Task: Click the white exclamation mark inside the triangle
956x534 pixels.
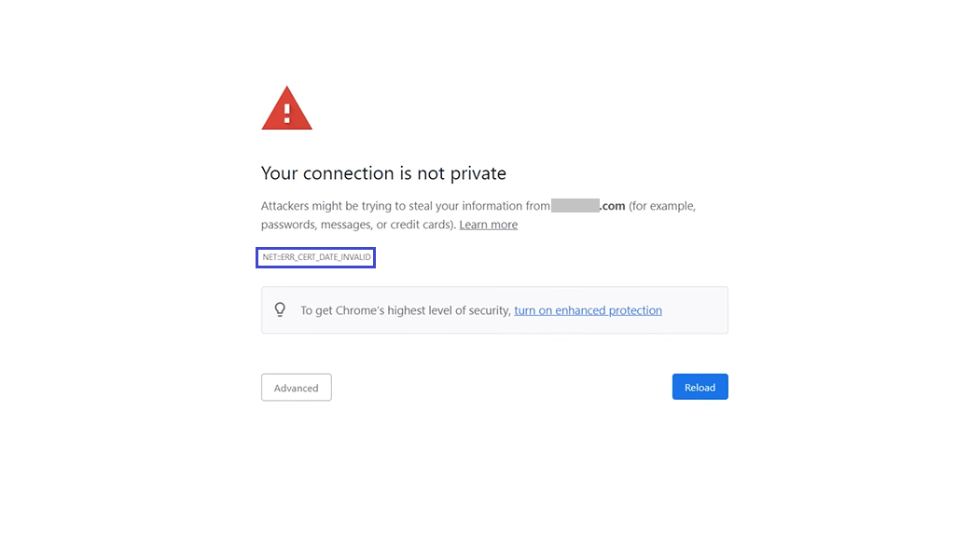Action: (286, 114)
